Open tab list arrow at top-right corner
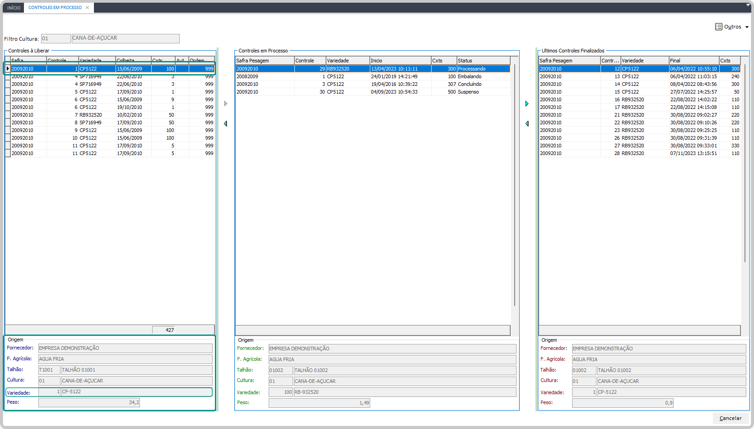 [748, 5]
